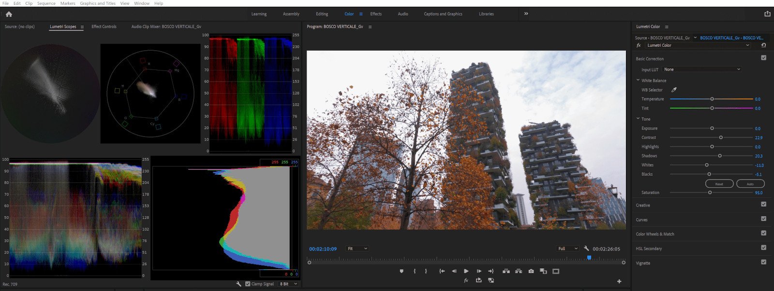774x291 pixels.
Task: Open the Program monitor wrench settings
Action: (586, 249)
